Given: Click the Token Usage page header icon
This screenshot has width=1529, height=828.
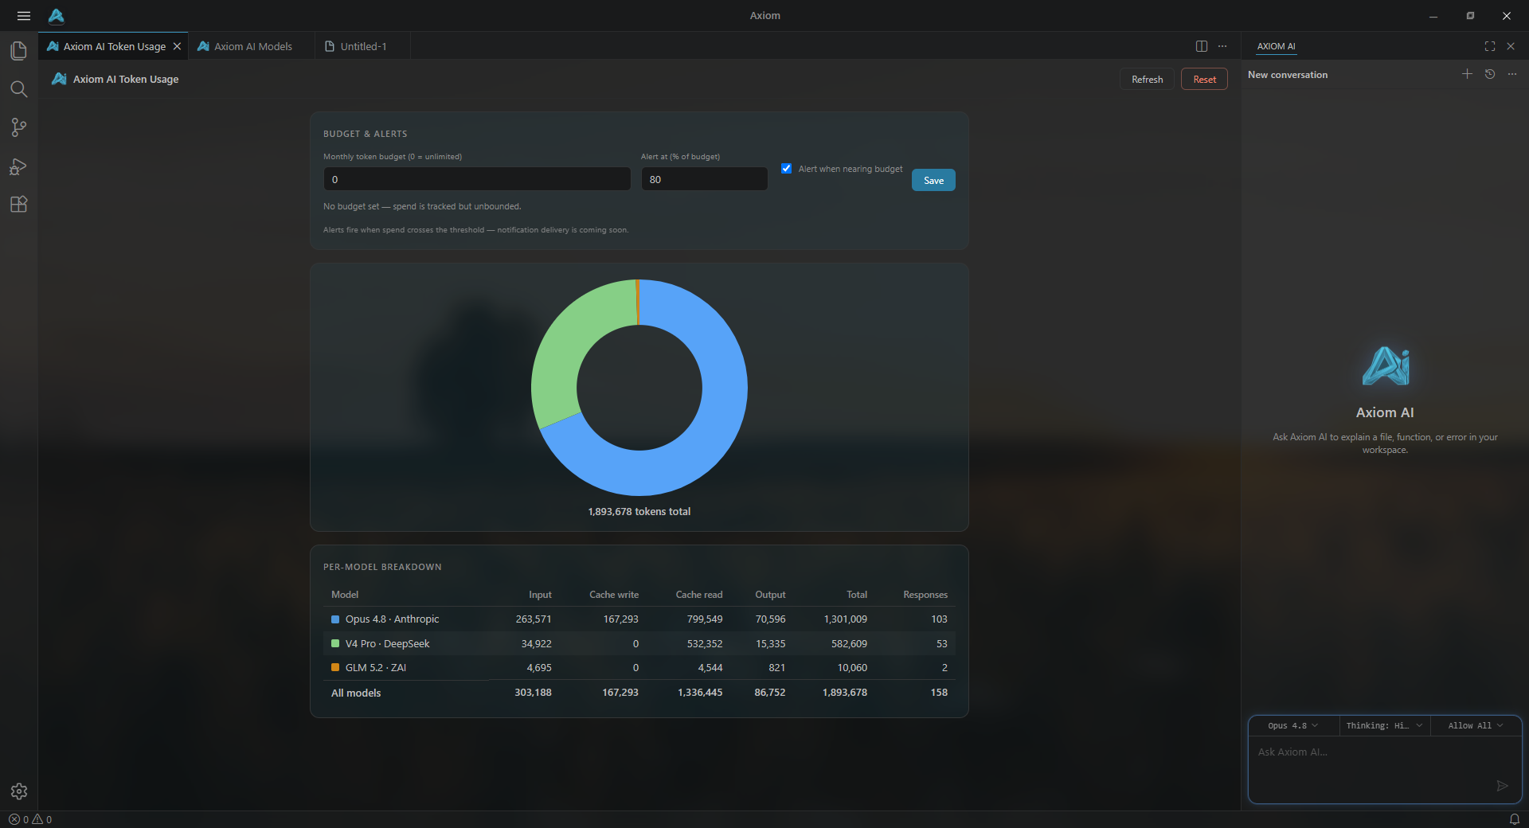Looking at the screenshot, I should (59, 79).
